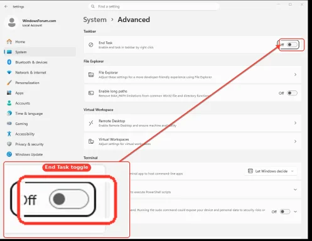Open Gaming settings in sidebar
This screenshot has height=241, width=312.
40,124
